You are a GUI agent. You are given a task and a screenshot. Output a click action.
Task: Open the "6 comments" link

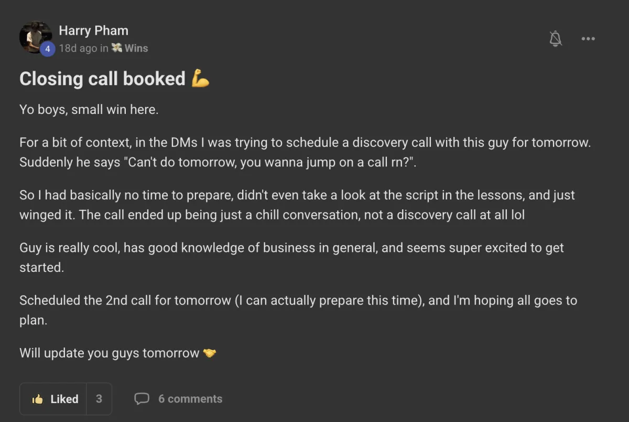click(190, 399)
